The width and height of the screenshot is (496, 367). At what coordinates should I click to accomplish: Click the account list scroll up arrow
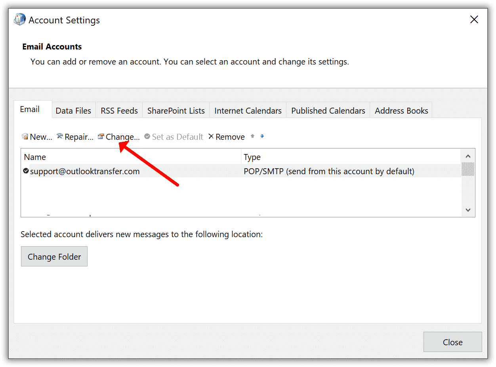tap(468, 156)
